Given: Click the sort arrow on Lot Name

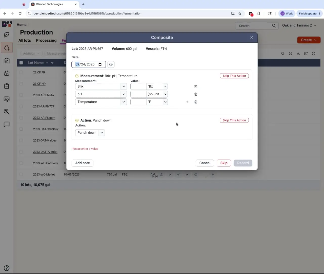Looking at the screenshot, I should [52, 63].
